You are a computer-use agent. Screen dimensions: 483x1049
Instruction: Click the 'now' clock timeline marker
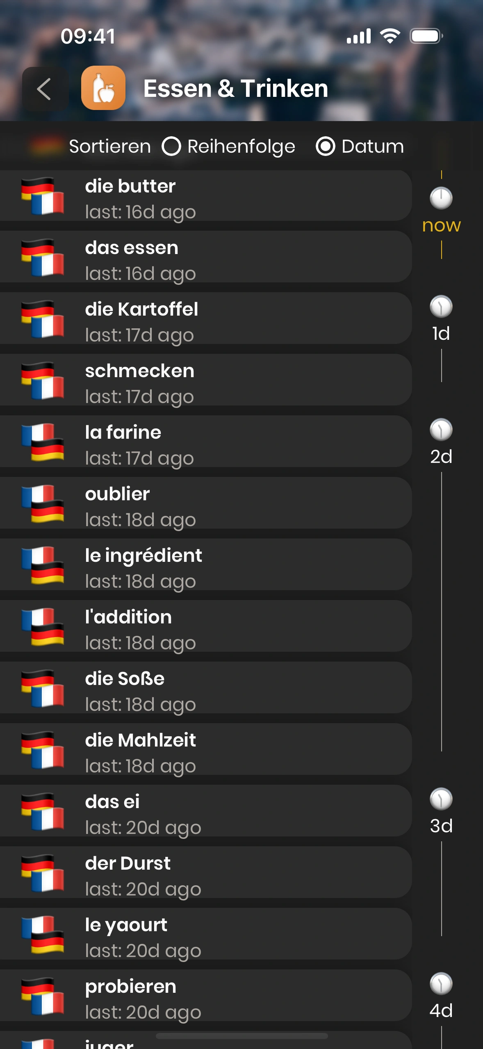pyautogui.click(x=441, y=199)
